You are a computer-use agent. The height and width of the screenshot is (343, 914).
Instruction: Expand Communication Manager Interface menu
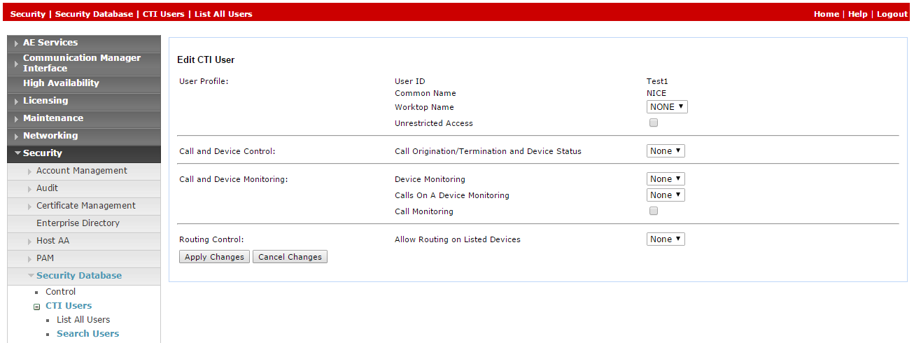point(83,63)
